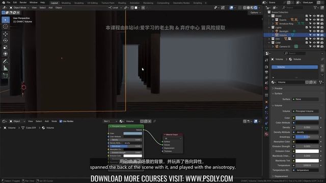Click Surface None shader button
This screenshot has height=183, width=326.
click(306, 100)
